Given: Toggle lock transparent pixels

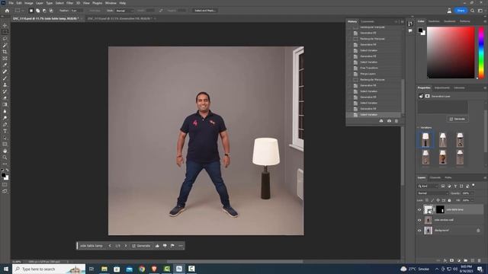Looking at the screenshot, I should pos(427,200).
